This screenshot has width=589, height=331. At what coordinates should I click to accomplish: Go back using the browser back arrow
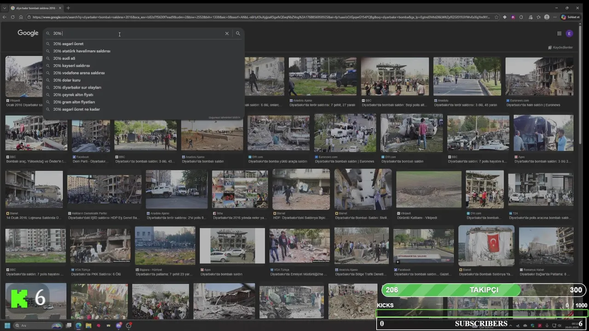coord(5,17)
